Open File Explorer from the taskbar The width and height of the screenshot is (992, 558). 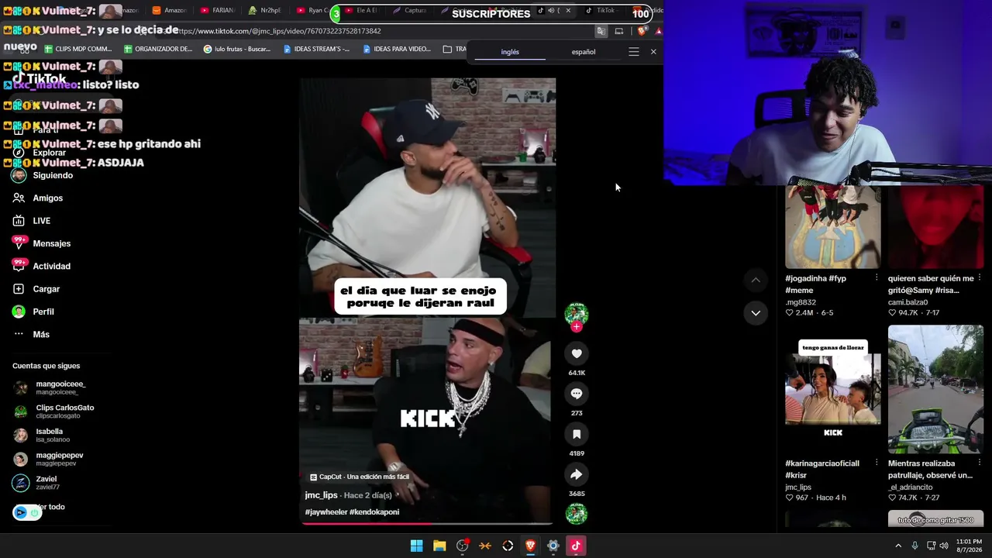[x=439, y=546]
